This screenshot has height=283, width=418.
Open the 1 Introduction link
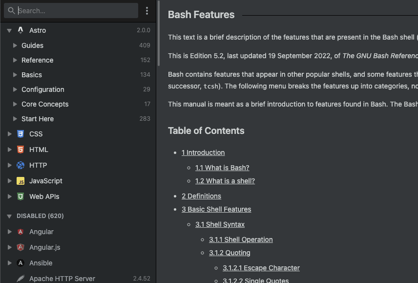point(203,152)
